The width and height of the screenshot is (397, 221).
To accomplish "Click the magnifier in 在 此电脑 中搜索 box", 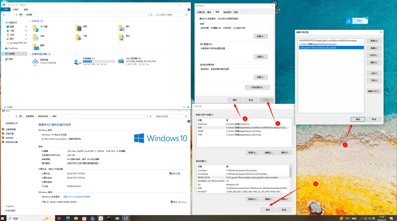I will click(186, 15).
